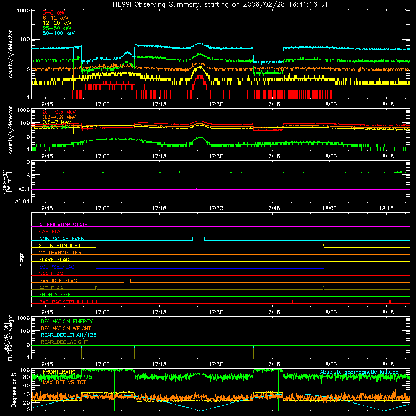Image resolution: width=416 pixels, height=416 pixels.
Task: Select the ATTENUATOR_STATE flag label
Action: point(63,225)
